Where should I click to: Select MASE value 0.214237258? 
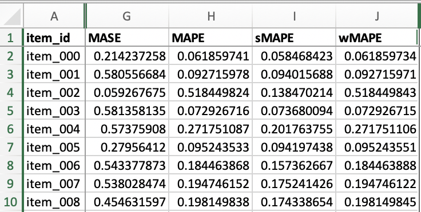(x=127, y=56)
